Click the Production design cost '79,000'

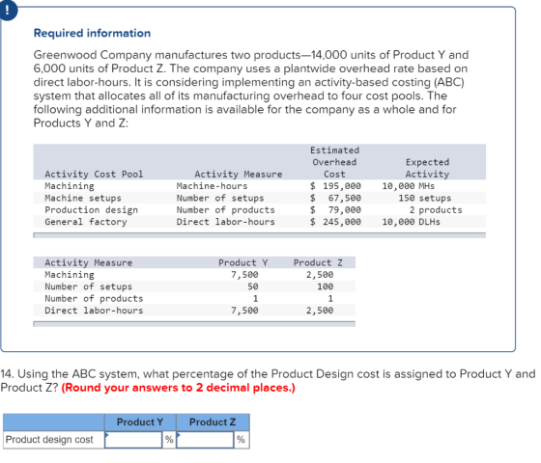344,210
